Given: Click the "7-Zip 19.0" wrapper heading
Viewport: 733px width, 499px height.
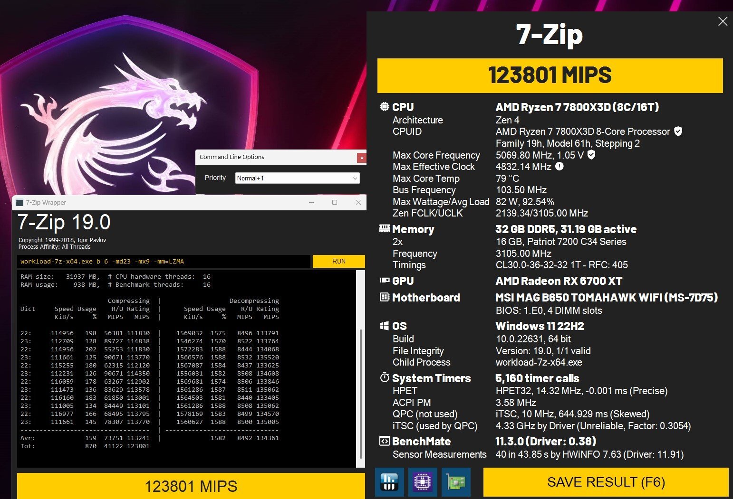Looking at the screenshot, I should [x=64, y=222].
